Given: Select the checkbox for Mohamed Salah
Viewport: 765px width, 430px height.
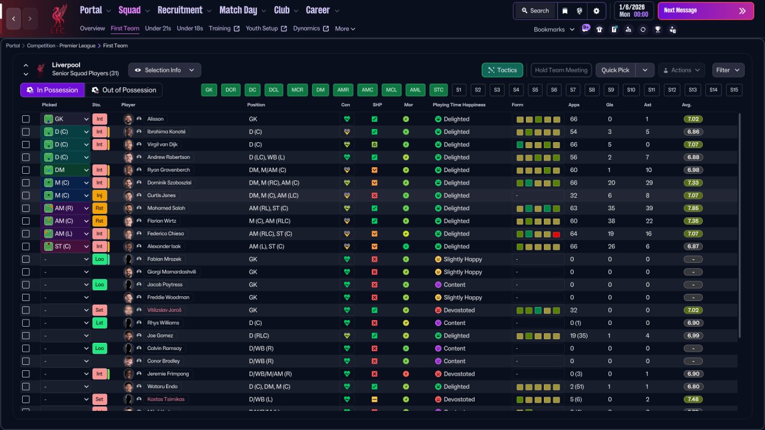Looking at the screenshot, I should (26, 208).
